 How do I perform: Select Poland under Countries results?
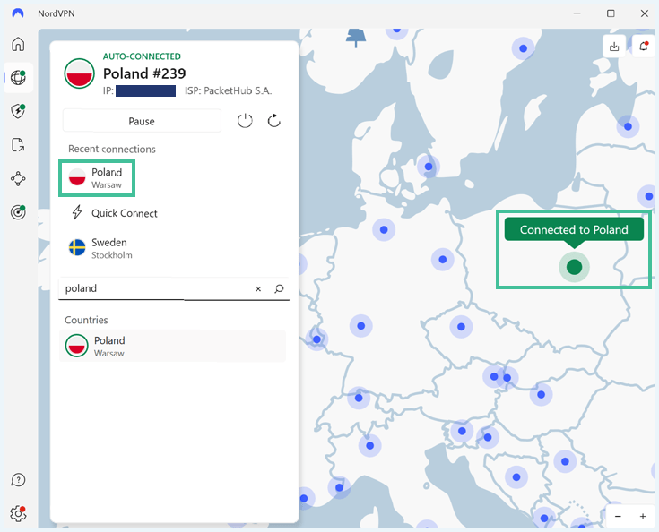(x=172, y=346)
